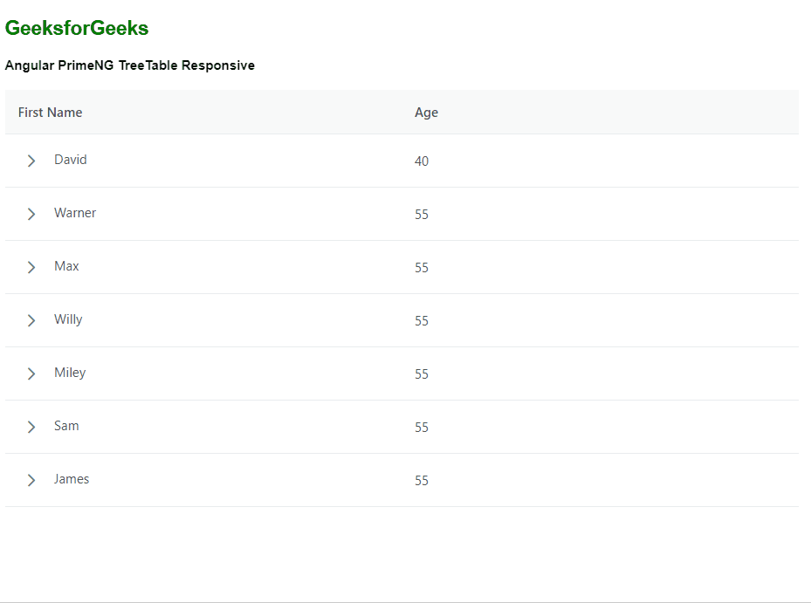Image resolution: width=811 pixels, height=603 pixels.
Task: Select the James name cell
Action: (x=72, y=479)
